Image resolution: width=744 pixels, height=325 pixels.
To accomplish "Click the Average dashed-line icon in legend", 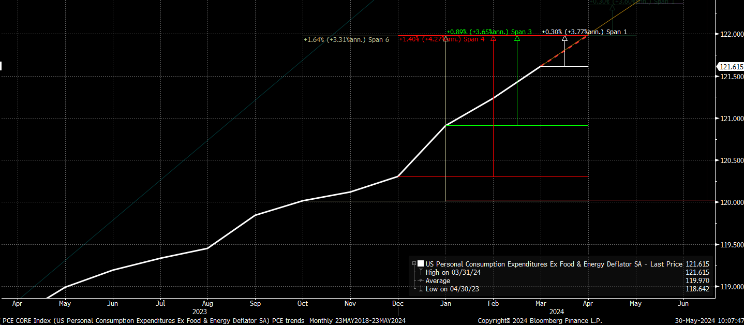I will [x=420, y=280].
